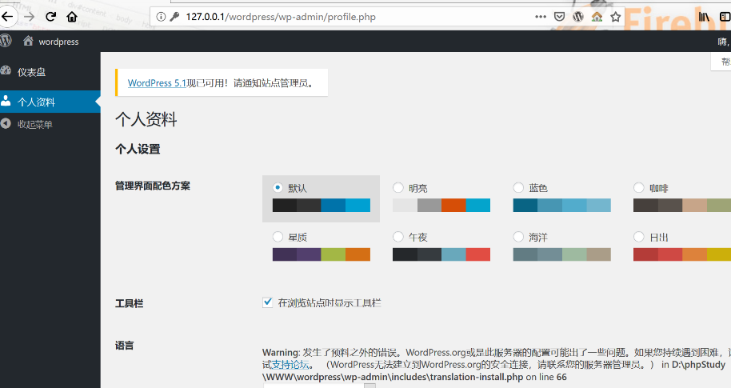This screenshot has height=388, width=731.
Task: Click the 星质 scheme color palette
Action: [322, 254]
